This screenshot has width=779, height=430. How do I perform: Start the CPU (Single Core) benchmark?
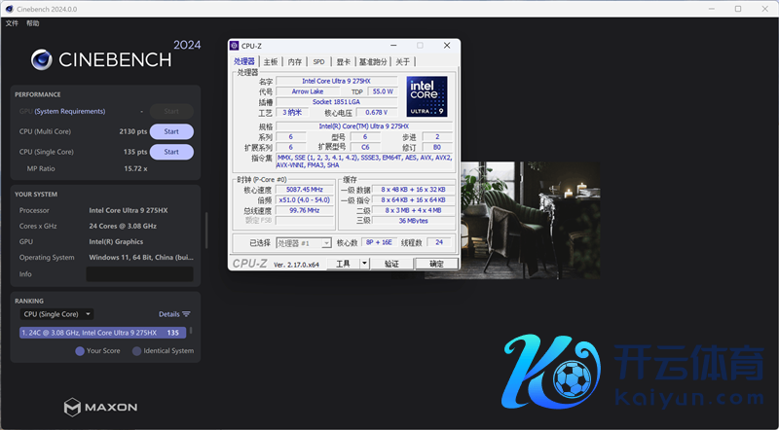pos(171,152)
